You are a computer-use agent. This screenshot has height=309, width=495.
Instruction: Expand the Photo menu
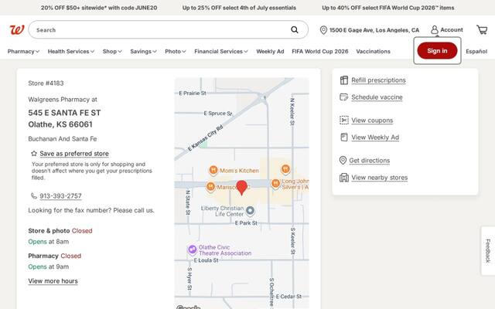coord(176,52)
